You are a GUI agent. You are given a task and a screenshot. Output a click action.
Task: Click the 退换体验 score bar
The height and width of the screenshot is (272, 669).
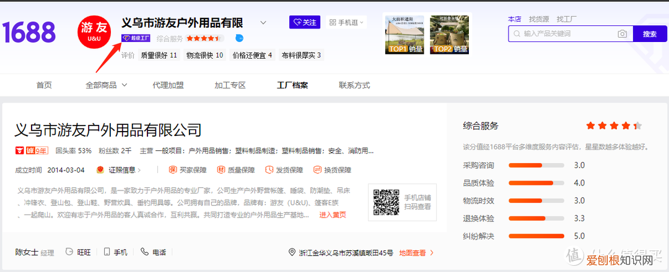pos(536,218)
